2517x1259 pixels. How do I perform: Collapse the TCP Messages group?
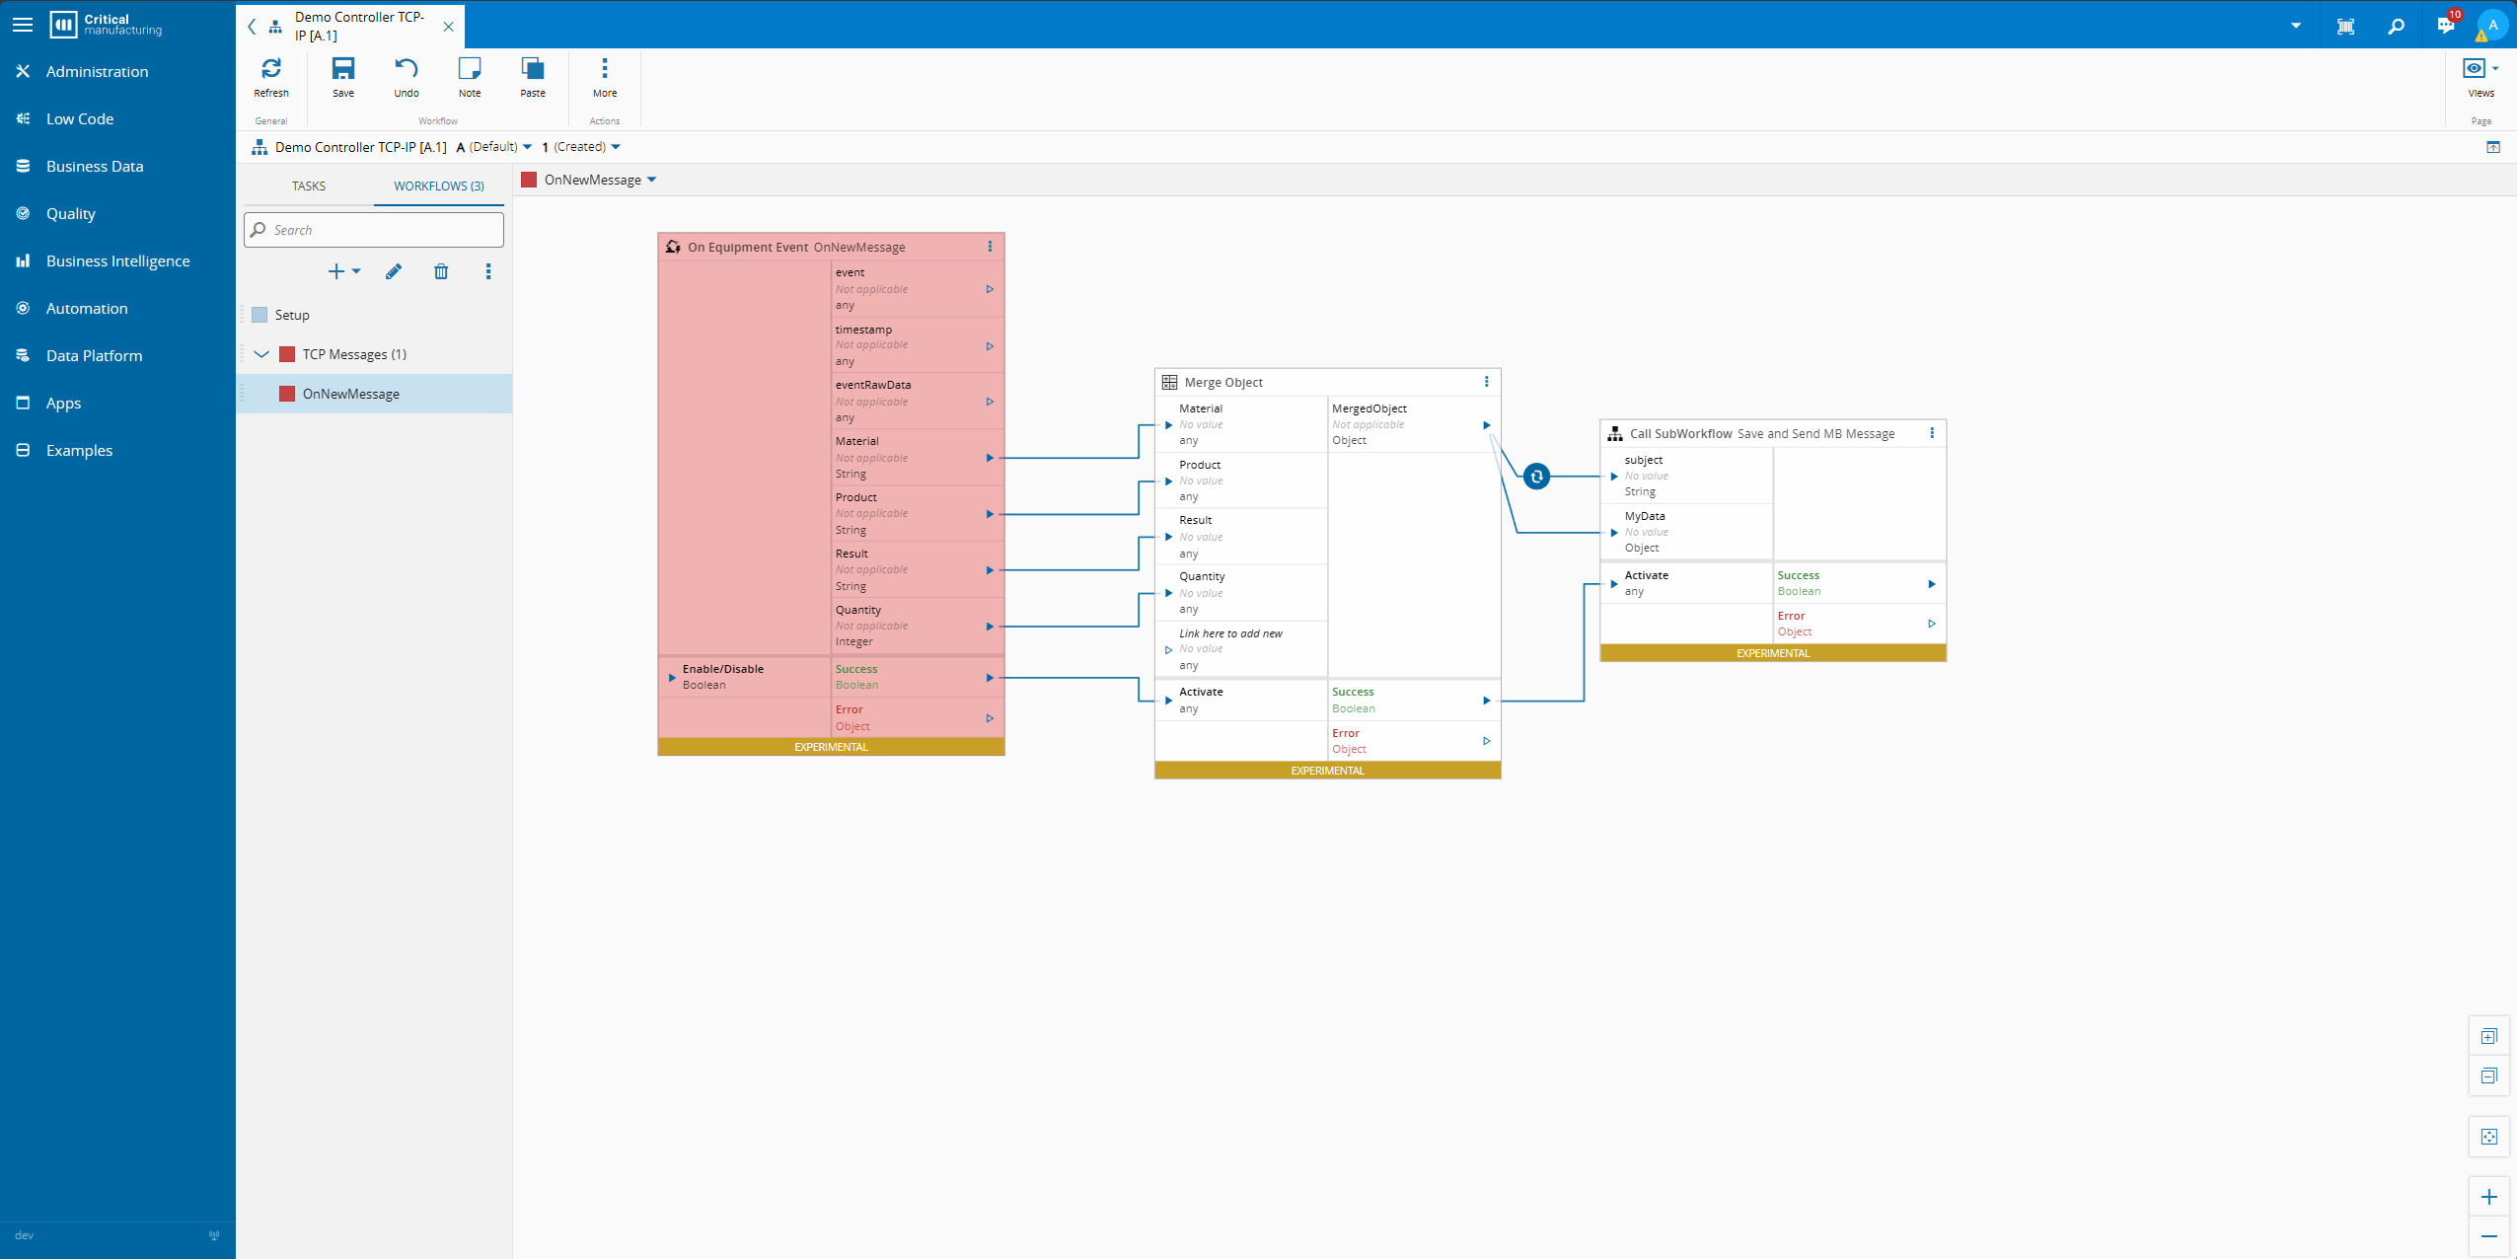pos(261,354)
